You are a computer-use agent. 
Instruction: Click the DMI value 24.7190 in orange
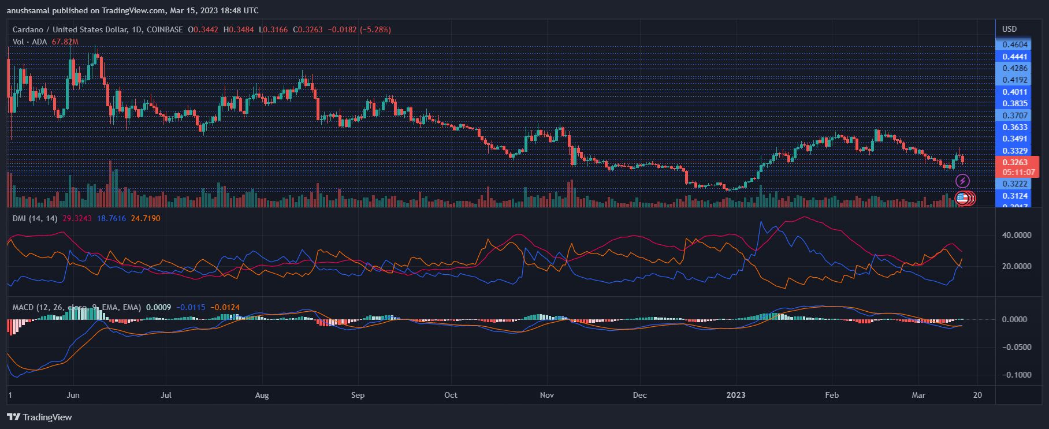coord(146,218)
